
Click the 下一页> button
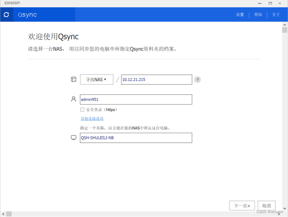tap(242, 206)
